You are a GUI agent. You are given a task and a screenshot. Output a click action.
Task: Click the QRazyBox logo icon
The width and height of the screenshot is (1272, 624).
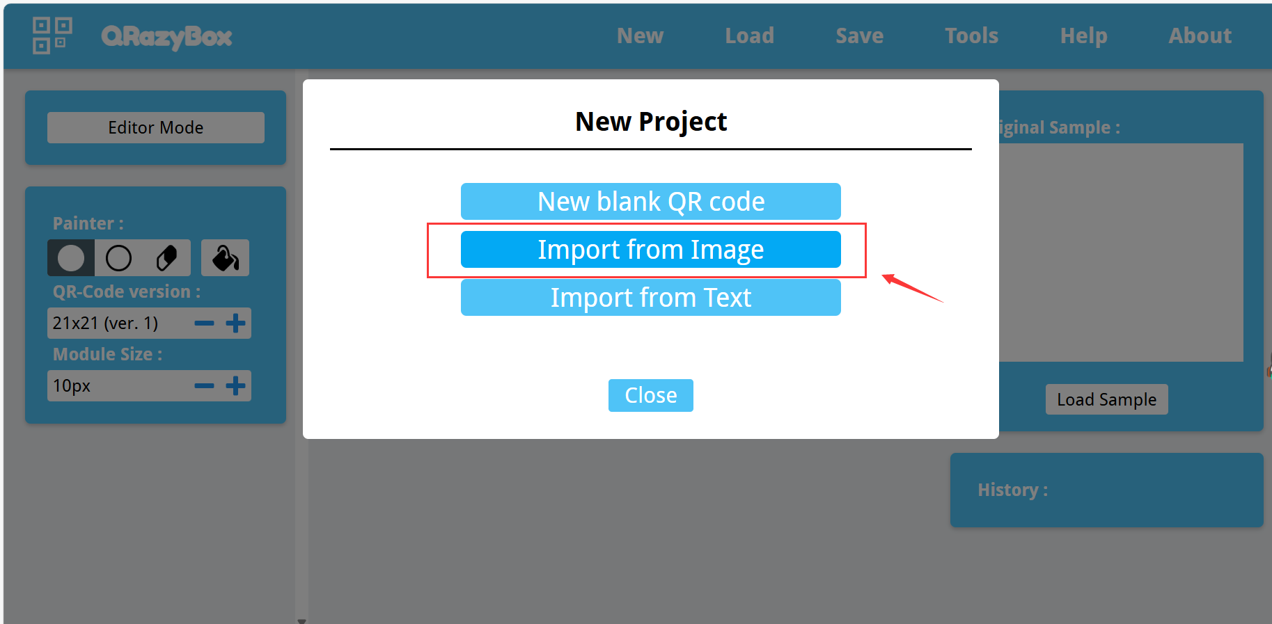pos(52,35)
